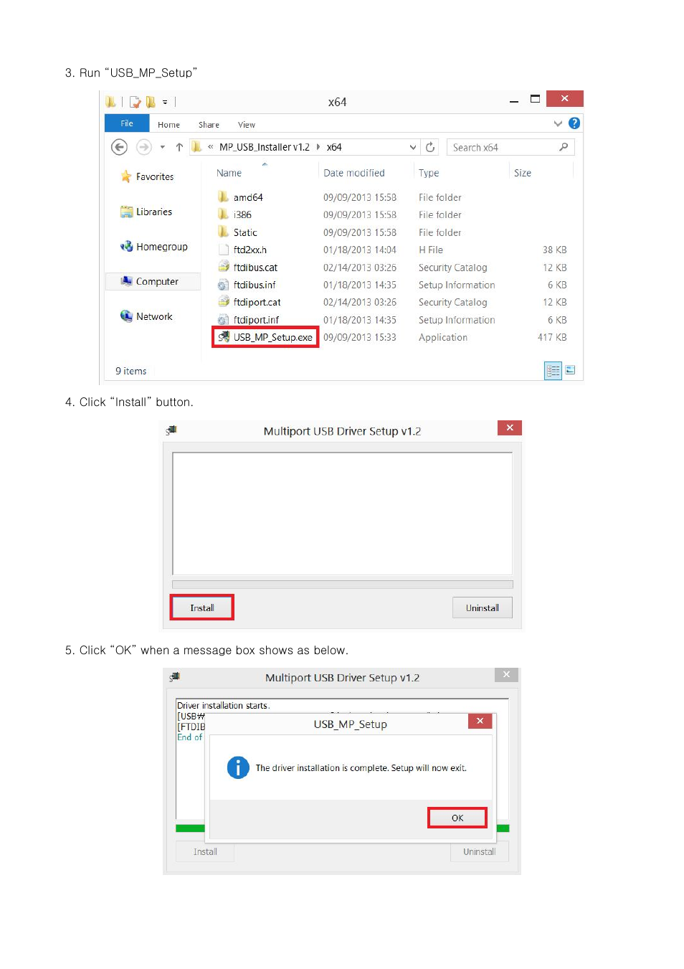Click the blue information icon in message box
The image size is (684, 969).
pyautogui.click(x=238, y=767)
